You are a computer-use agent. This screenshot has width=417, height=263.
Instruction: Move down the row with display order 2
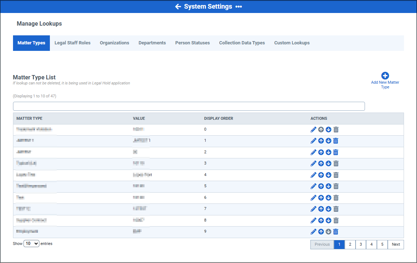328,152
